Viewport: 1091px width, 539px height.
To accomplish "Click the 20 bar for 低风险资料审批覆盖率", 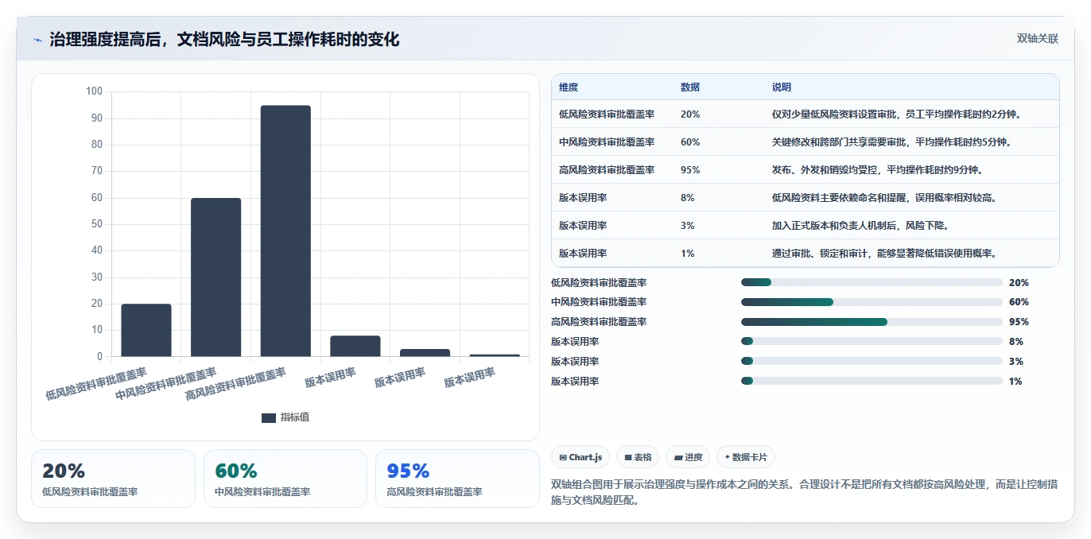I will coord(146,330).
